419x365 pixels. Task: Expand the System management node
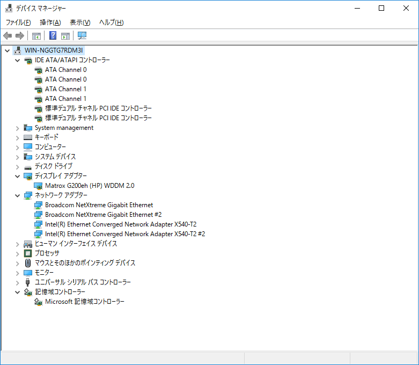[x=17, y=128]
